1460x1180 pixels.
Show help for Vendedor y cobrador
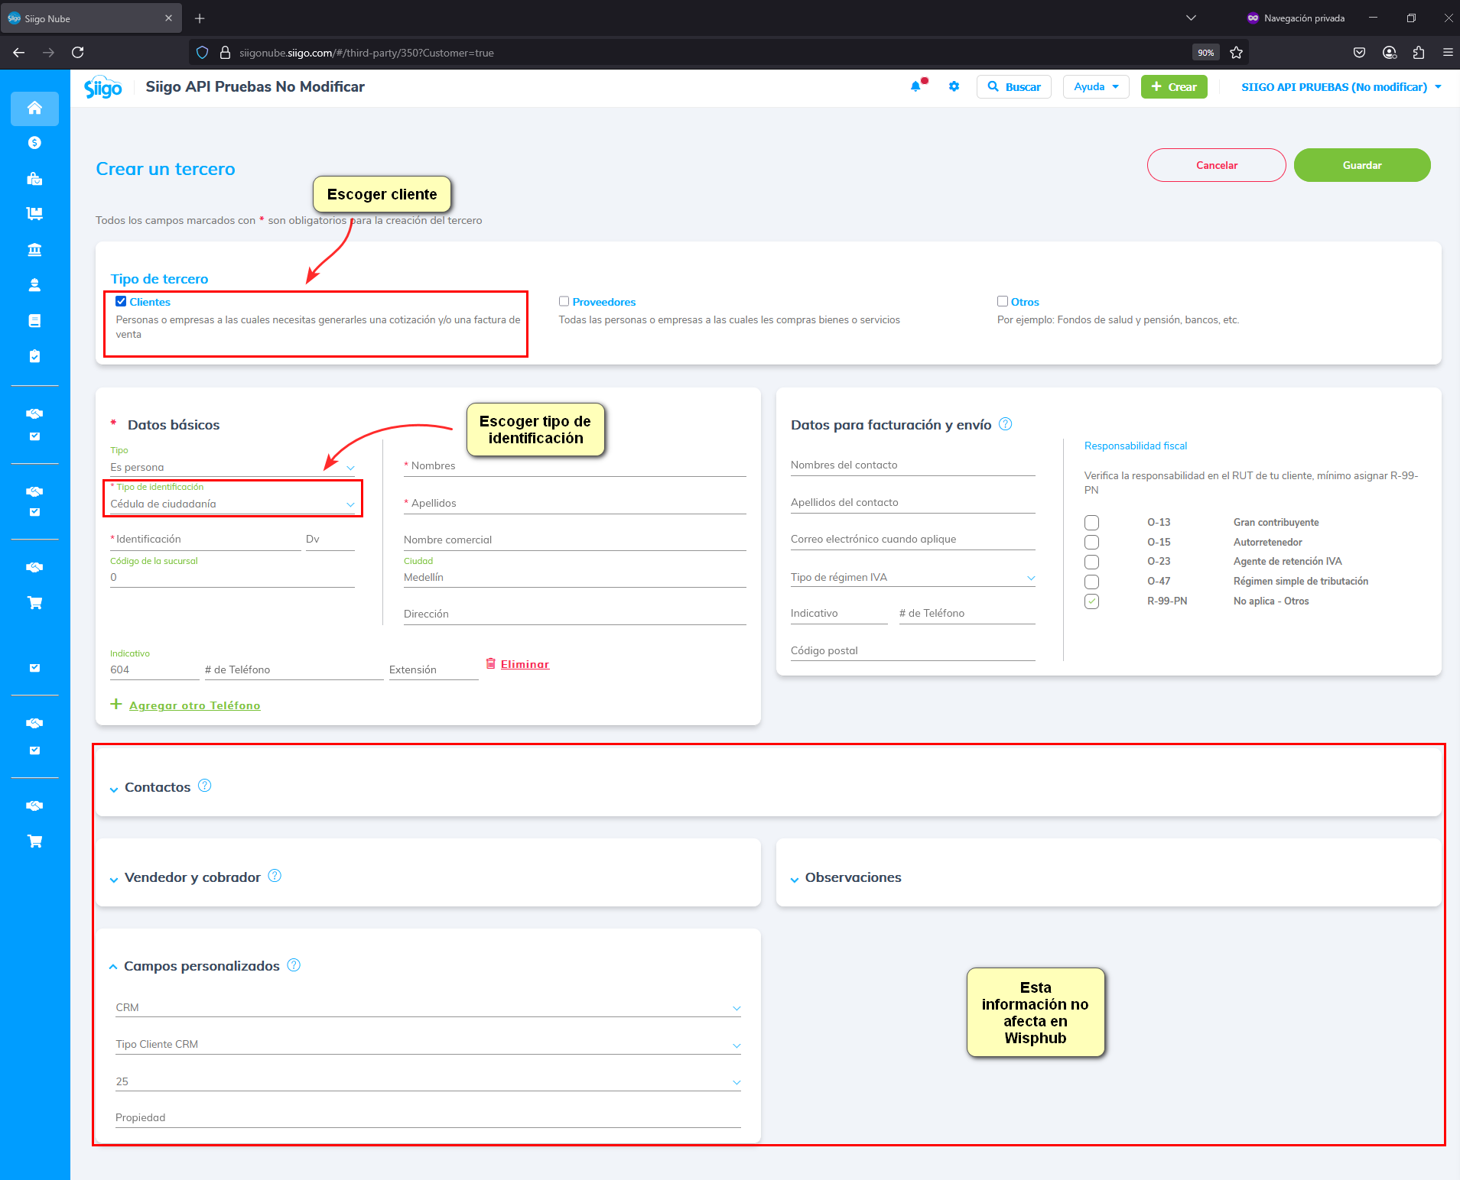[275, 876]
